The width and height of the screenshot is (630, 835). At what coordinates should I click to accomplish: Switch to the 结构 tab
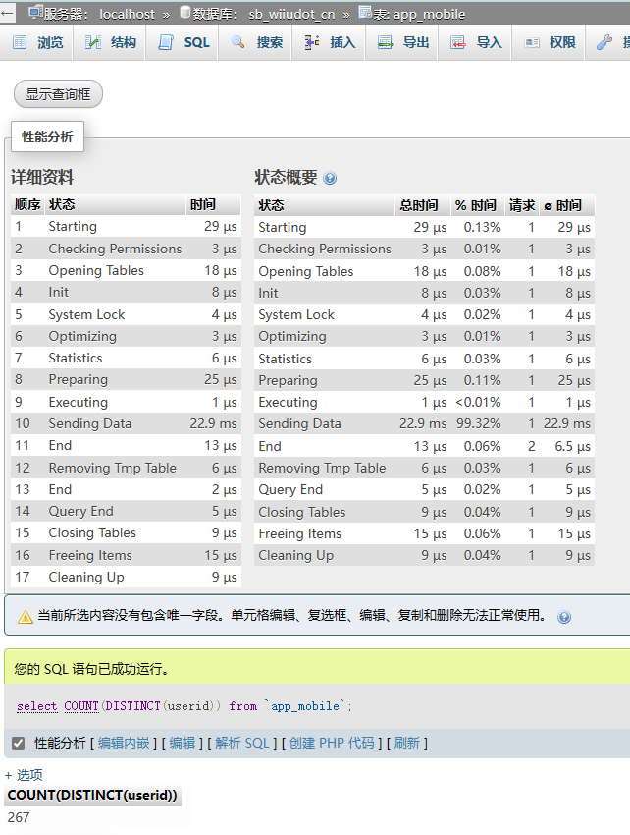pos(111,42)
